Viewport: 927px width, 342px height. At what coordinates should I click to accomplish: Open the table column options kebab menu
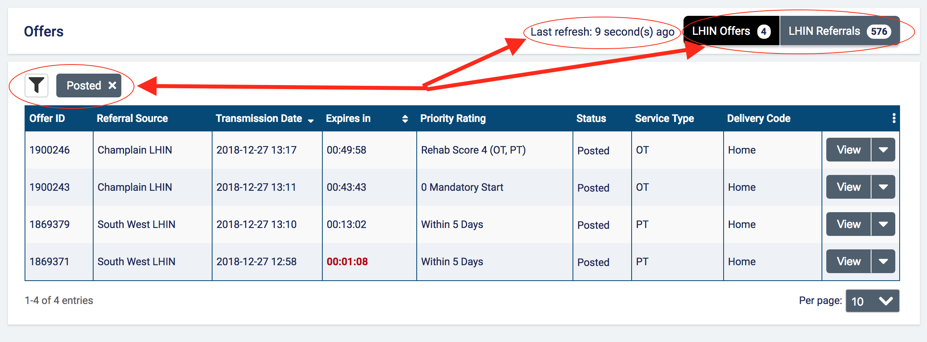894,118
